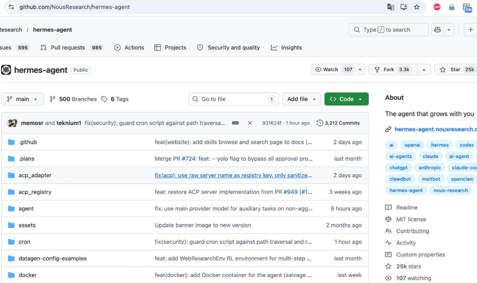Click the openai topic tag
Viewport: 477px width, 283px height.
(412, 145)
